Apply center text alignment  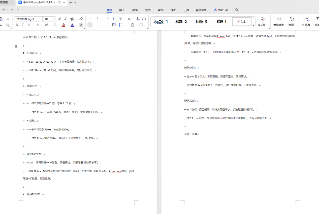[96, 25]
